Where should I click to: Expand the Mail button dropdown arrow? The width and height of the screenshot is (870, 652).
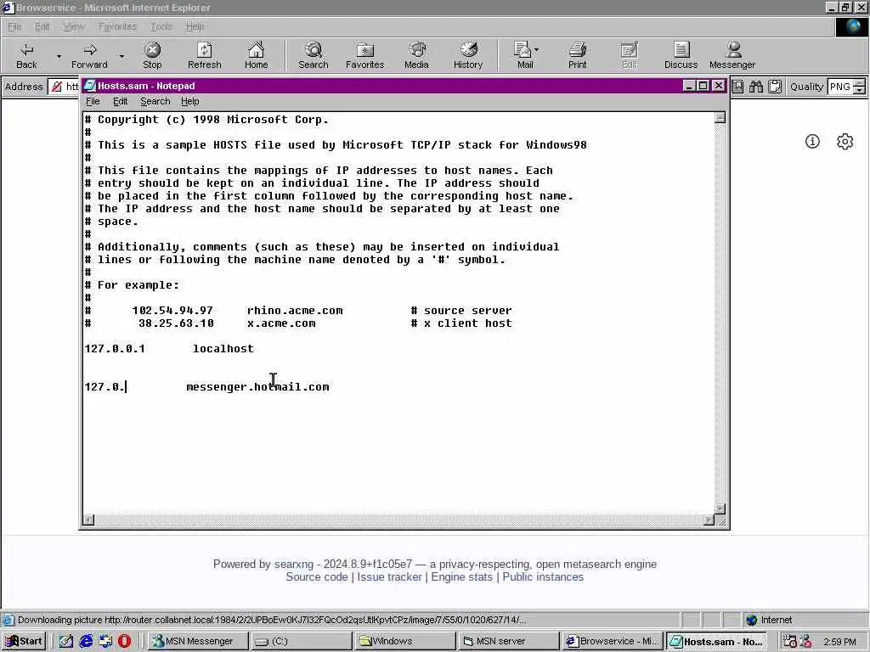pos(537,50)
